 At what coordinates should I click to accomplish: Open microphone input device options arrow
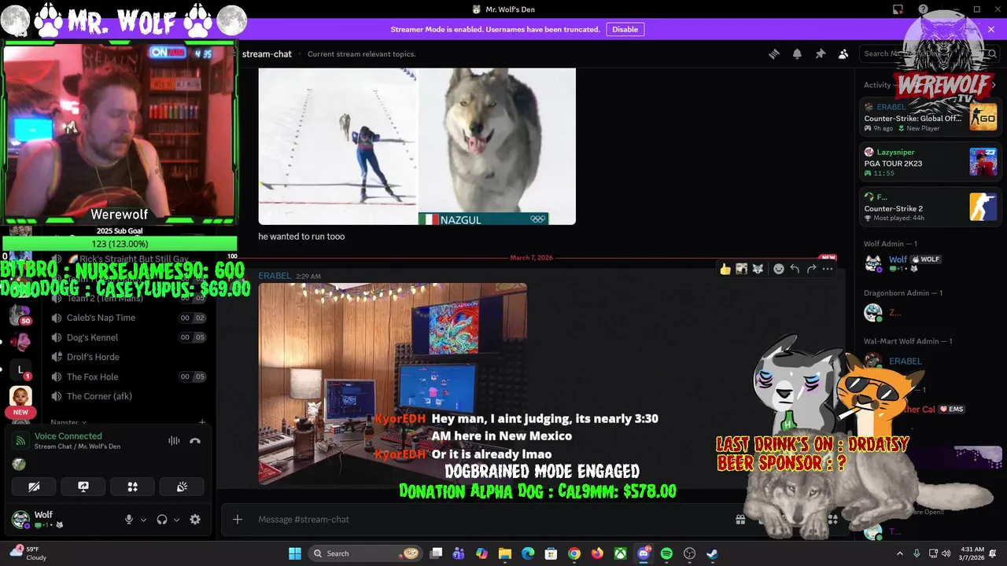point(143,520)
